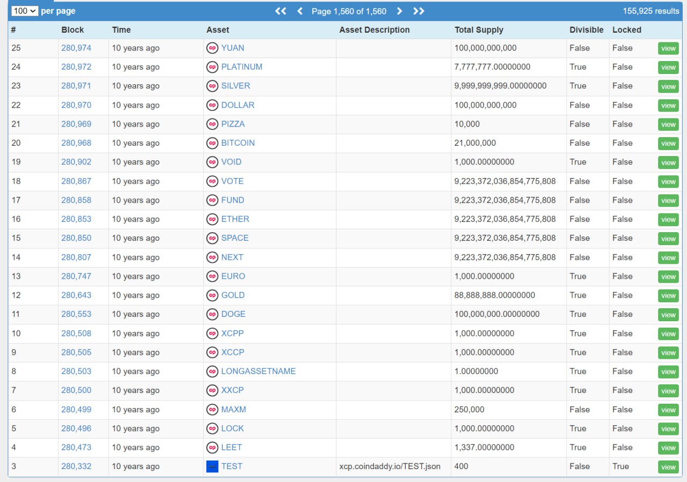Screen dimensions: 687x482
Task: Click the 88,888,888.00000000 supply value
Action: [x=495, y=295]
